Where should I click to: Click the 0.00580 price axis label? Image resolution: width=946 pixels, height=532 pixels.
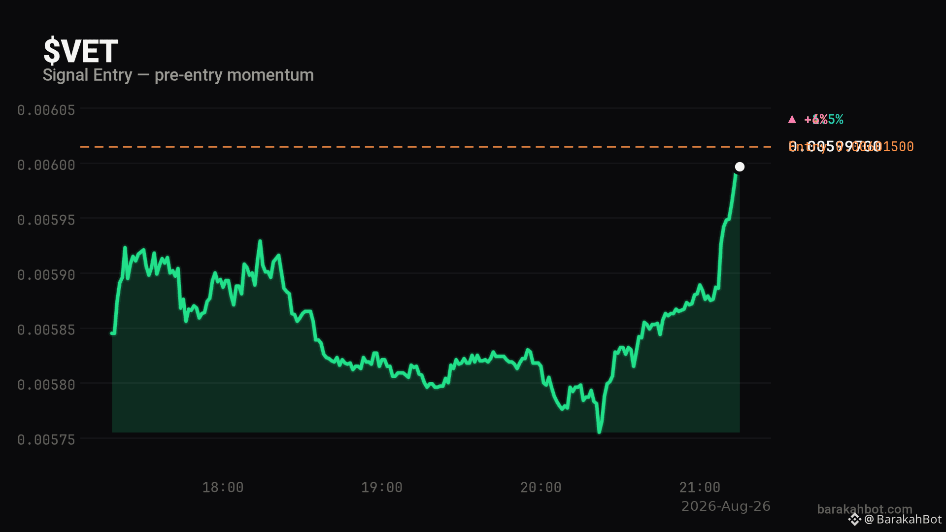pos(46,385)
